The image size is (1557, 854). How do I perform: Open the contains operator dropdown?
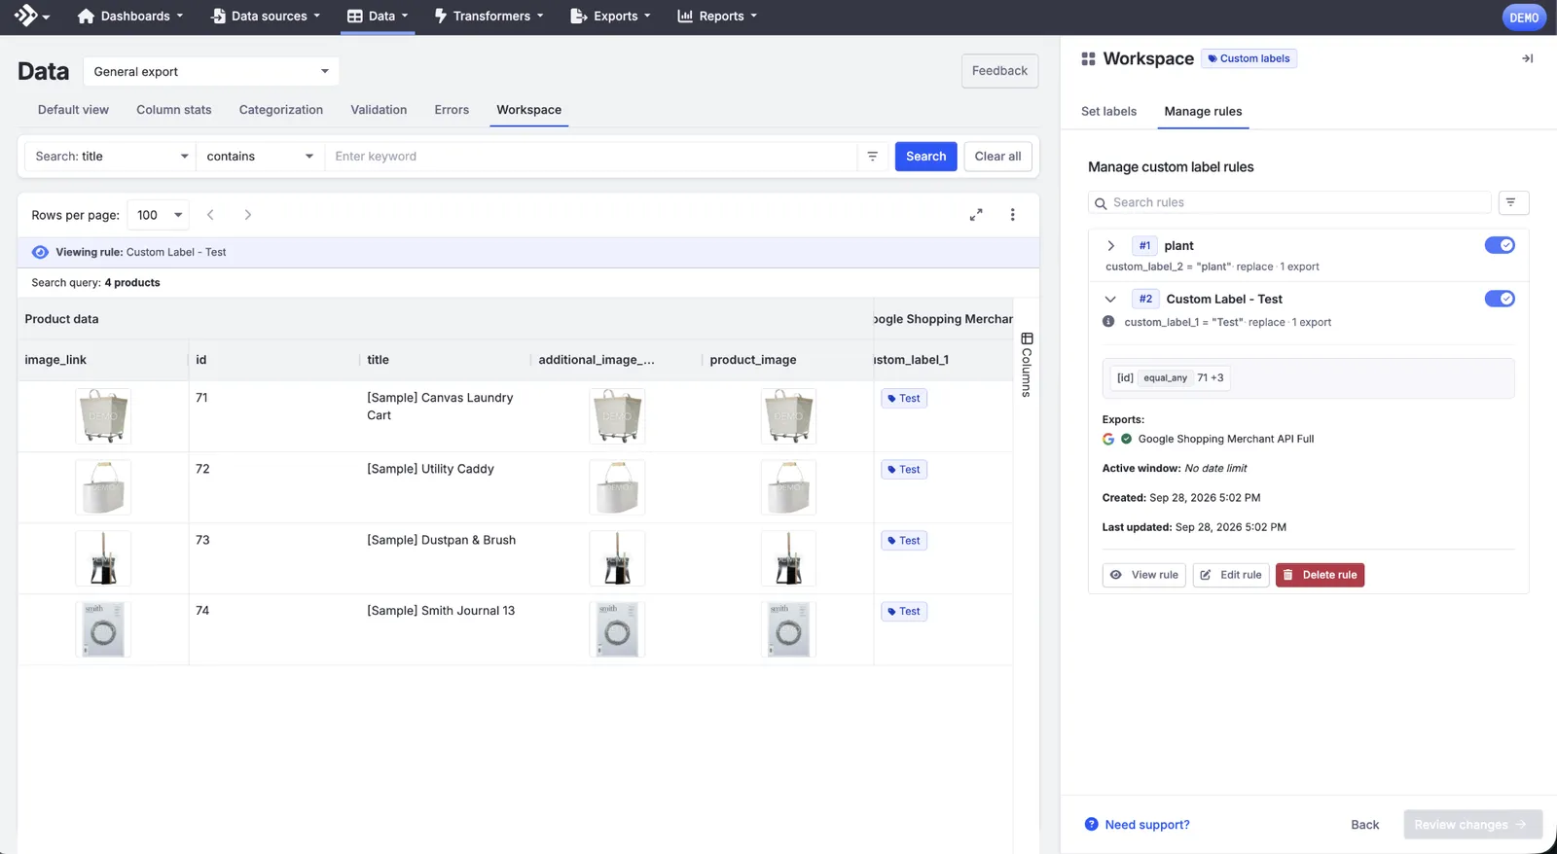260,157
